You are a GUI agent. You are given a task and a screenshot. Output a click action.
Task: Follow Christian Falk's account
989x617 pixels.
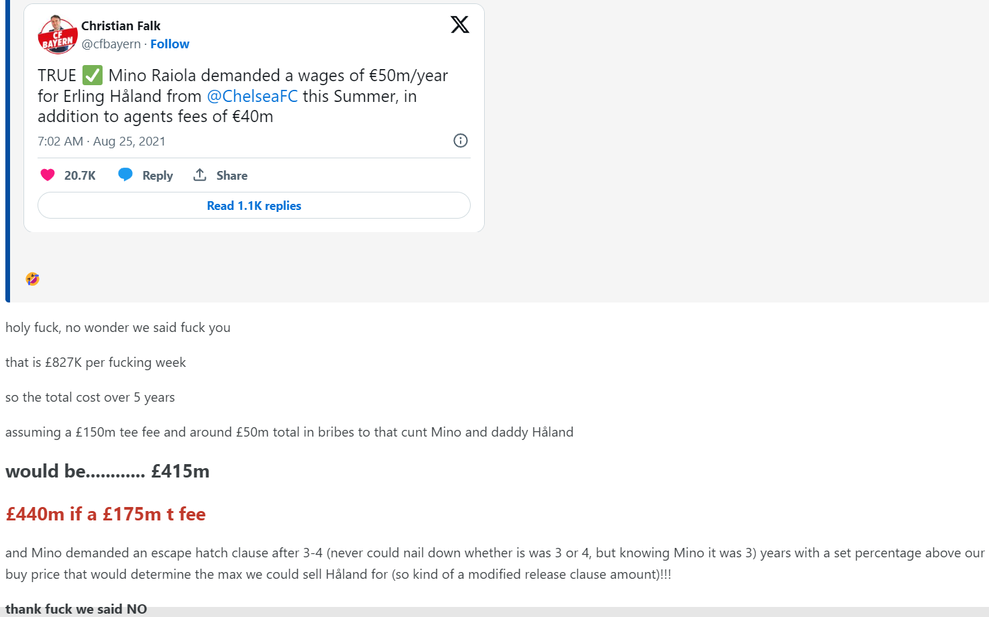(x=170, y=44)
